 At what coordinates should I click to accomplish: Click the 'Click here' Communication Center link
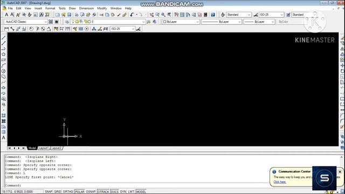(x=280, y=182)
